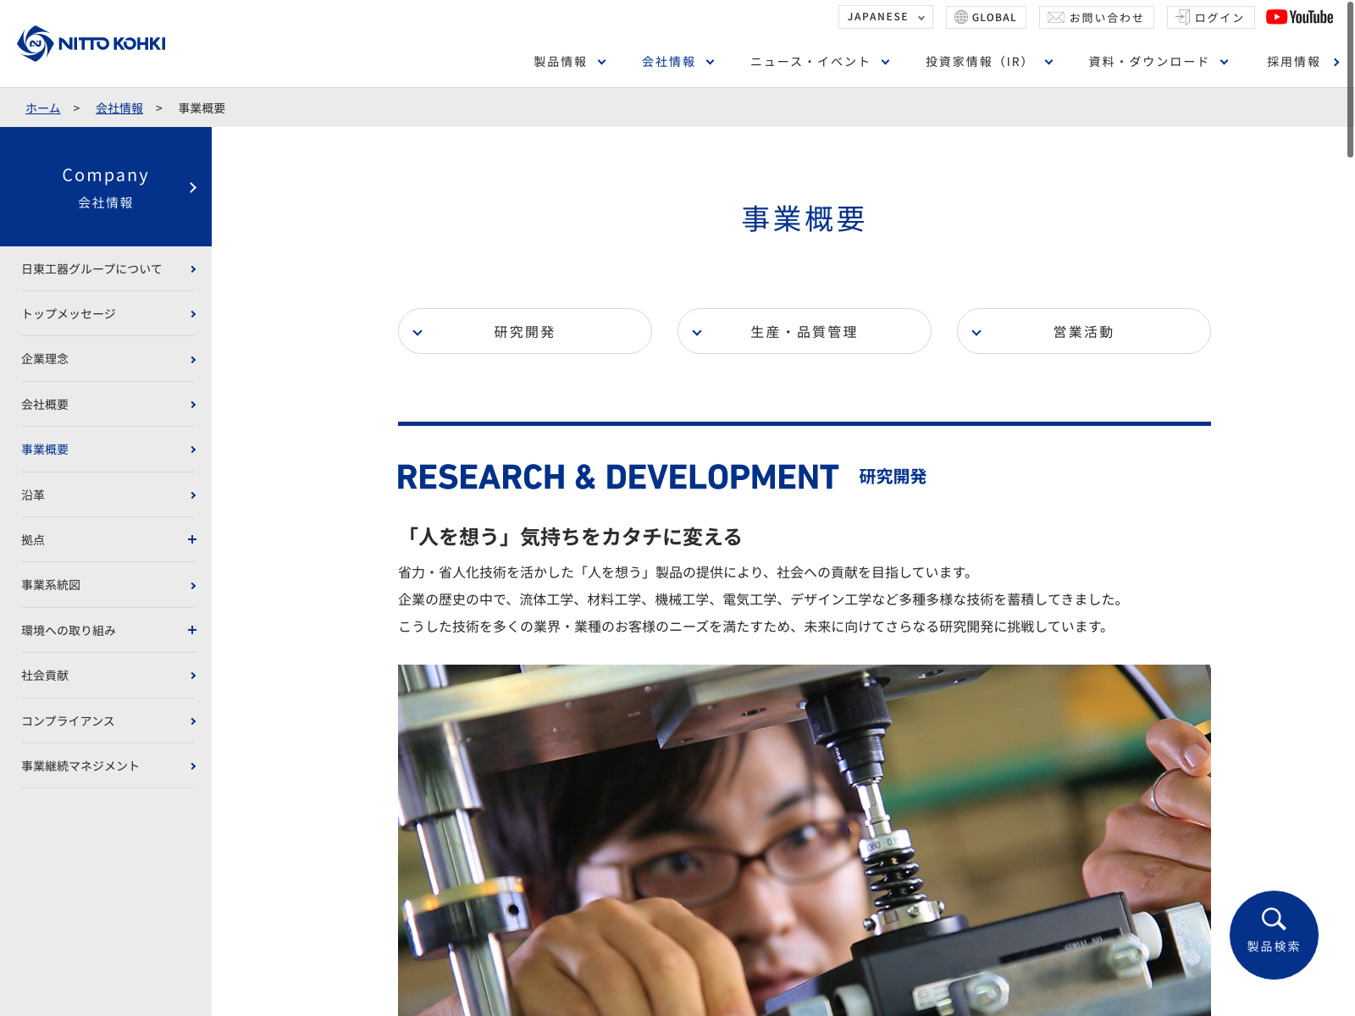Viewport: 1355px width, 1016px height.
Task: Open the JAPANESE language dropdown
Action: [885, 17]
